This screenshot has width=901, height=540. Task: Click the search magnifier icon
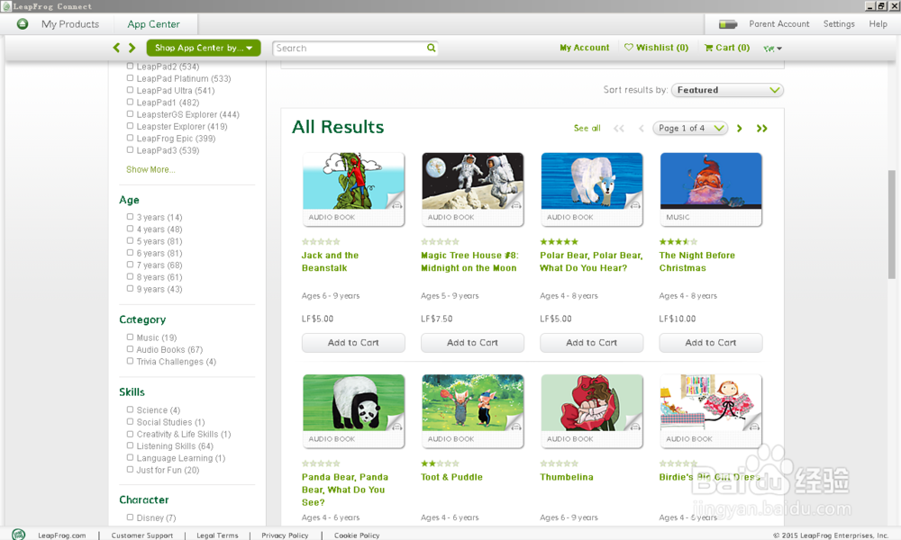[x=431, y=48]
